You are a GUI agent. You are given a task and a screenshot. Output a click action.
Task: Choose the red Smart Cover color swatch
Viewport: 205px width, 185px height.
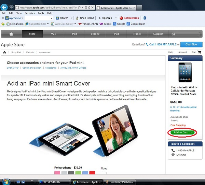(x=92, y=173)
